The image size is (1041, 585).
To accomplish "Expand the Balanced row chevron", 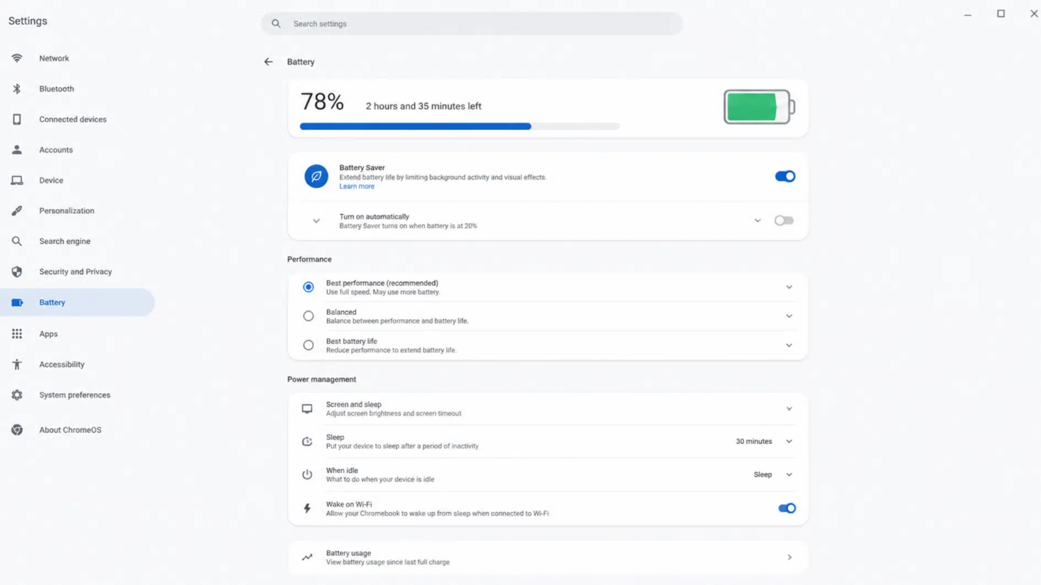I will click(x=789, y=316).
